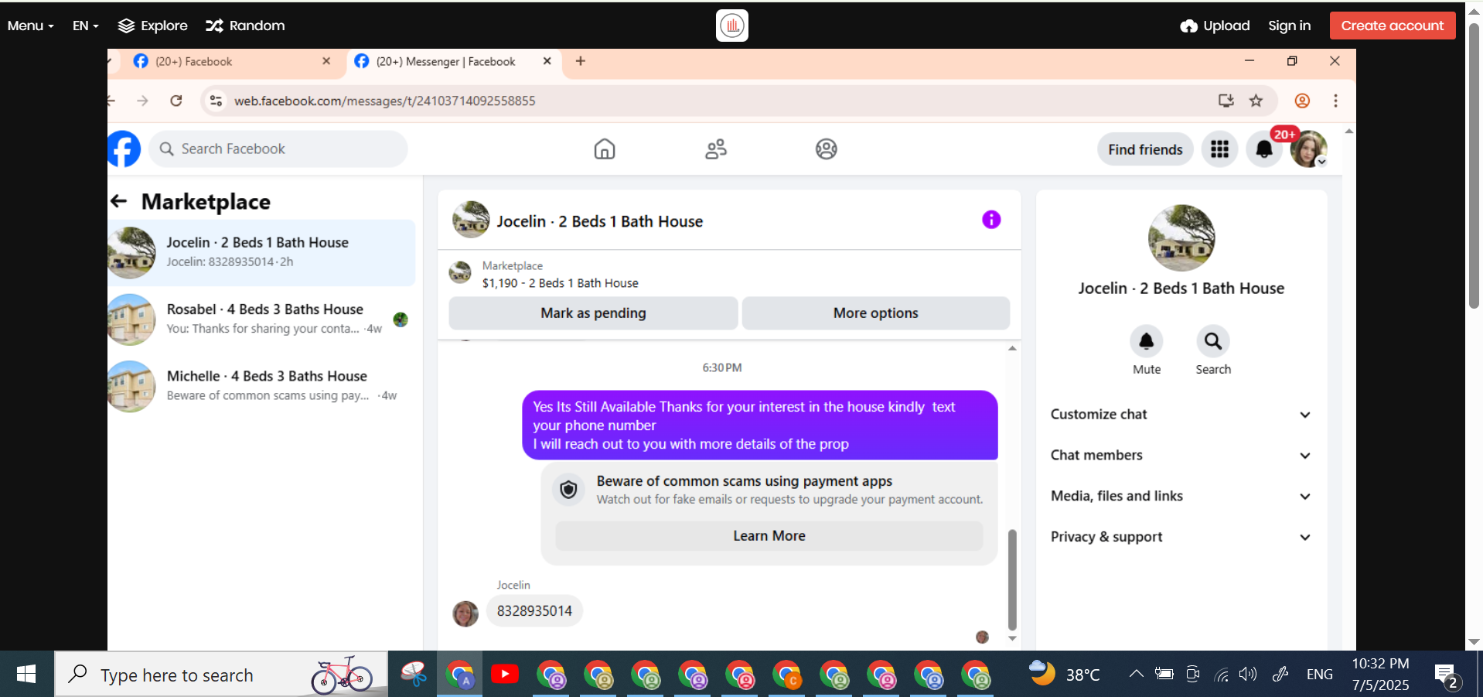Click Learn More about payment scams
Image resolution: width=1483 pixels, height=697 pixels.
769,536
